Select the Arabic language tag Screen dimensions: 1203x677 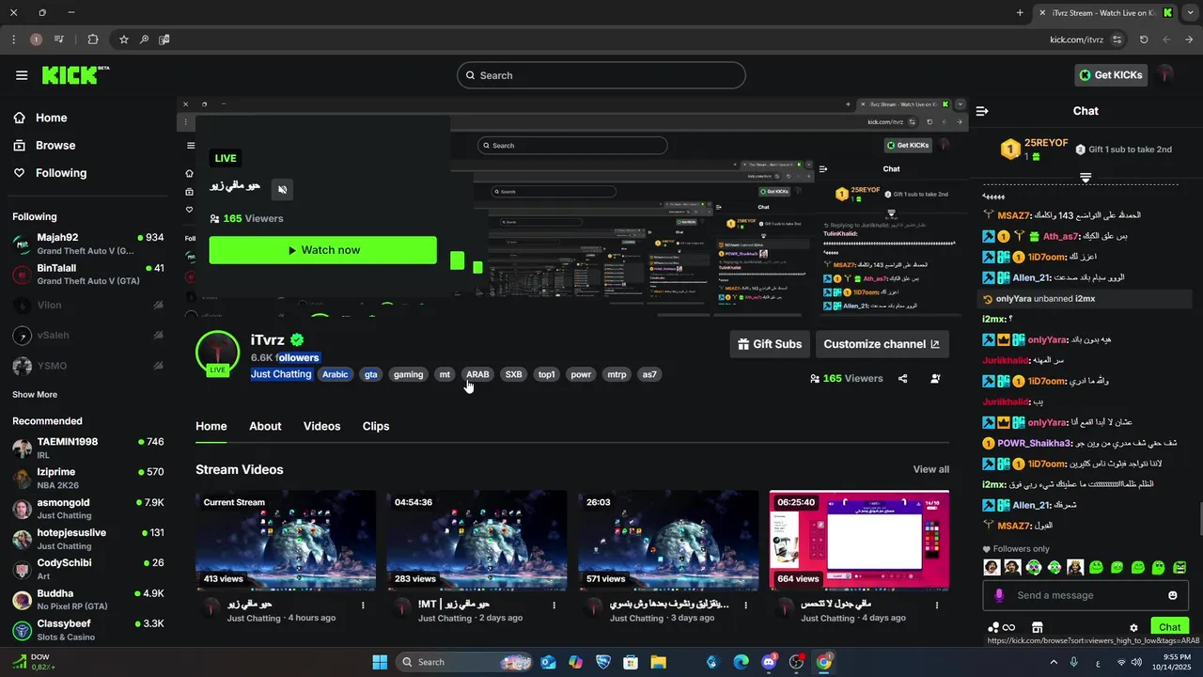click(x=336, y=374)
